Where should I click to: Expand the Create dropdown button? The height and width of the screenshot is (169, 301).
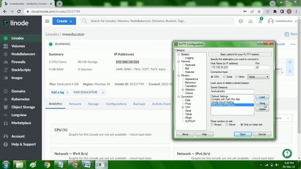(64, 21)
